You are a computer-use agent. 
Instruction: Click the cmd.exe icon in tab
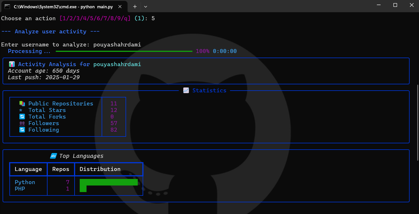point(7,6)
